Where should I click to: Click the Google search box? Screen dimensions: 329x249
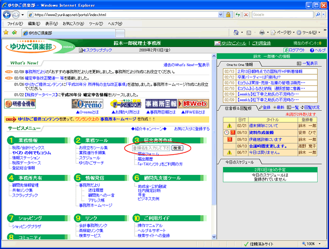click(x=282, y=15)
